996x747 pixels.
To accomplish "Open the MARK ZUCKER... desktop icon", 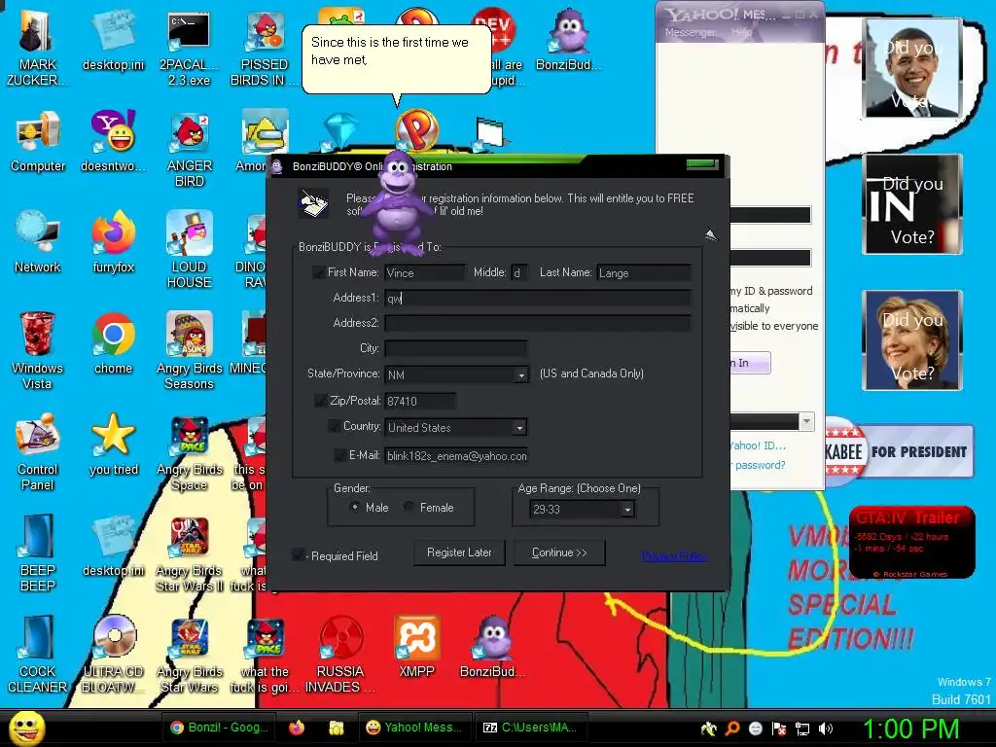I will click(37, 48).
